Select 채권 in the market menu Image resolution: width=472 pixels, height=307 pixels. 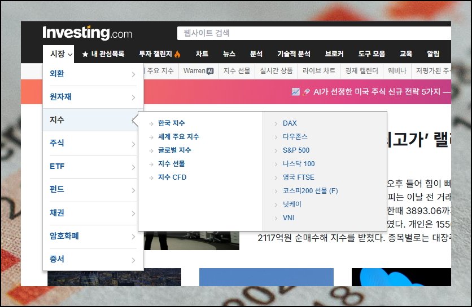(57, 213)
